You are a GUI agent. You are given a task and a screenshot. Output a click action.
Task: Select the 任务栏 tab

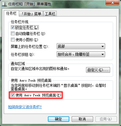pyautogui.click(x=11, y=13)
